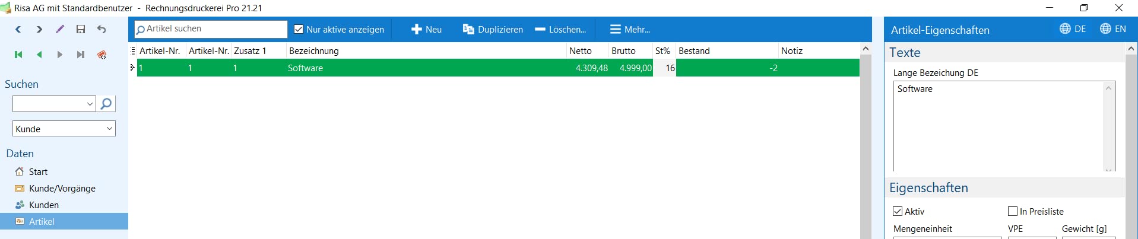Click the Duplizieren button
This screenshot has height=239, width=1138.
(493, 29)
